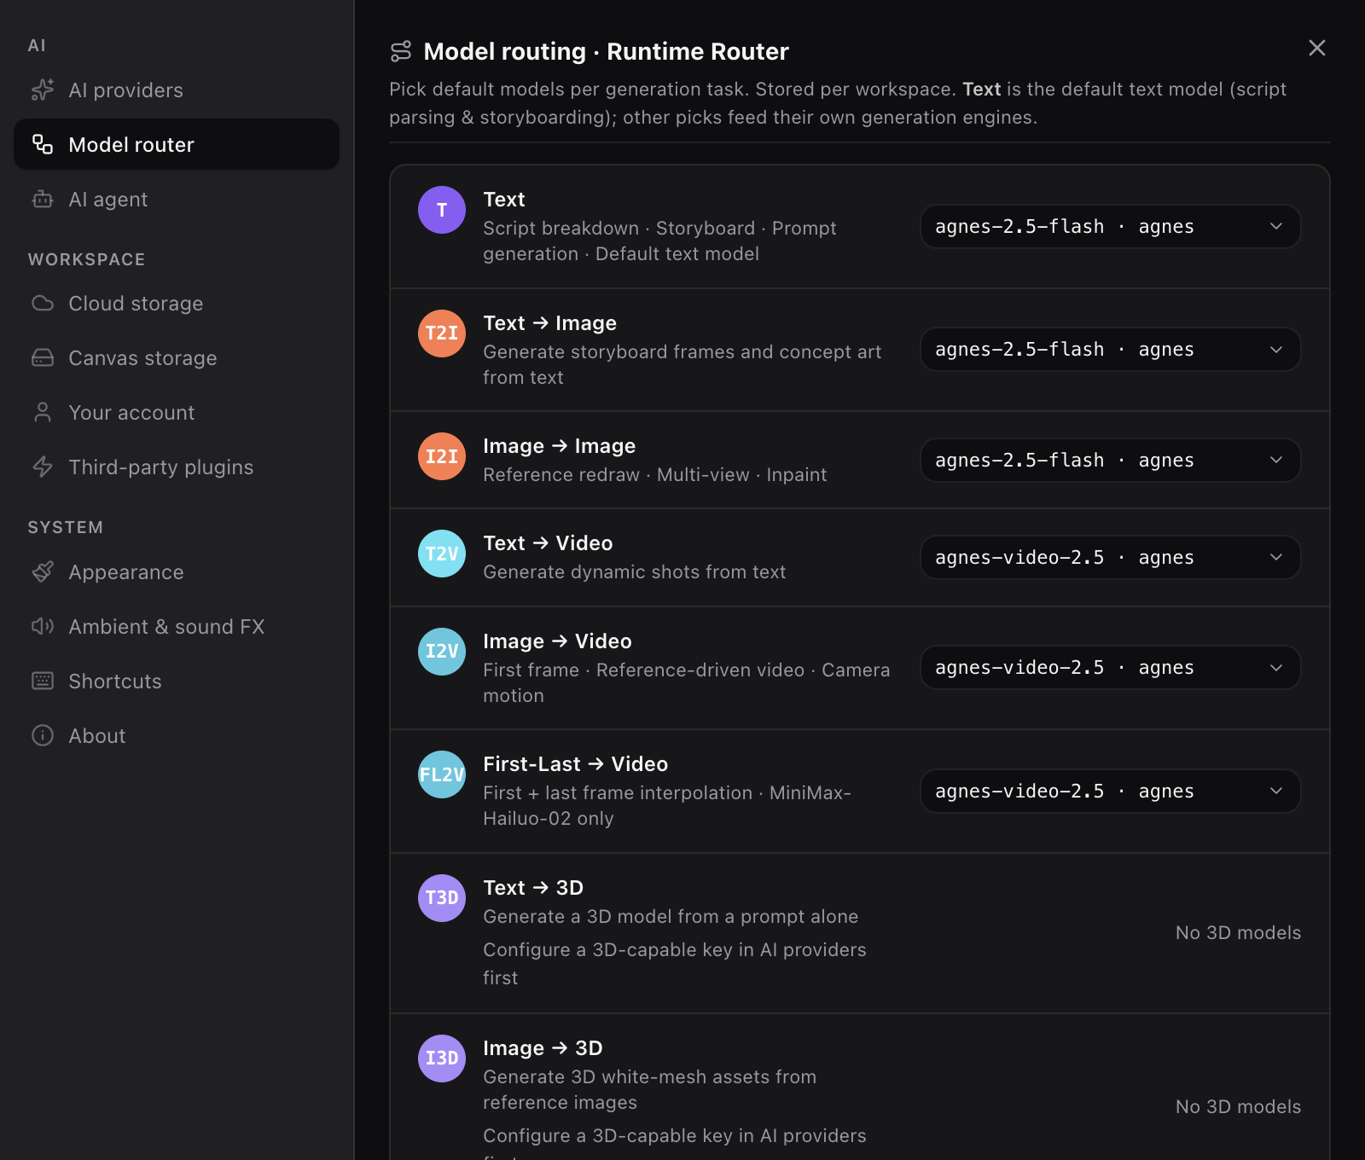Open the About page

(x=177, y=735)
